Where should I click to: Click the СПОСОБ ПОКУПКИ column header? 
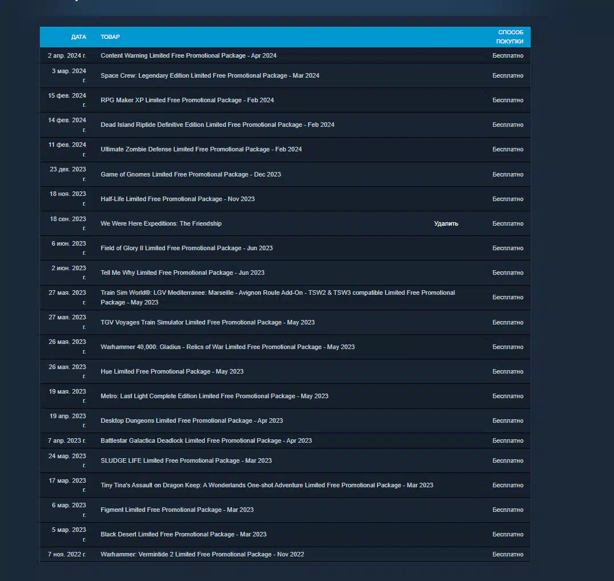click(x=509, y=37)
